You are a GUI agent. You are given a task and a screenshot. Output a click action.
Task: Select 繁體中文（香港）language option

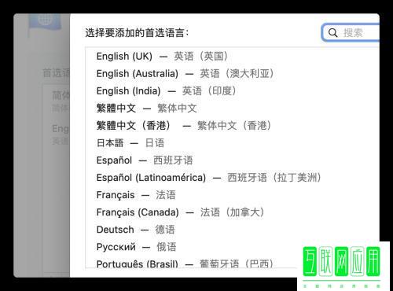(232, 126)
